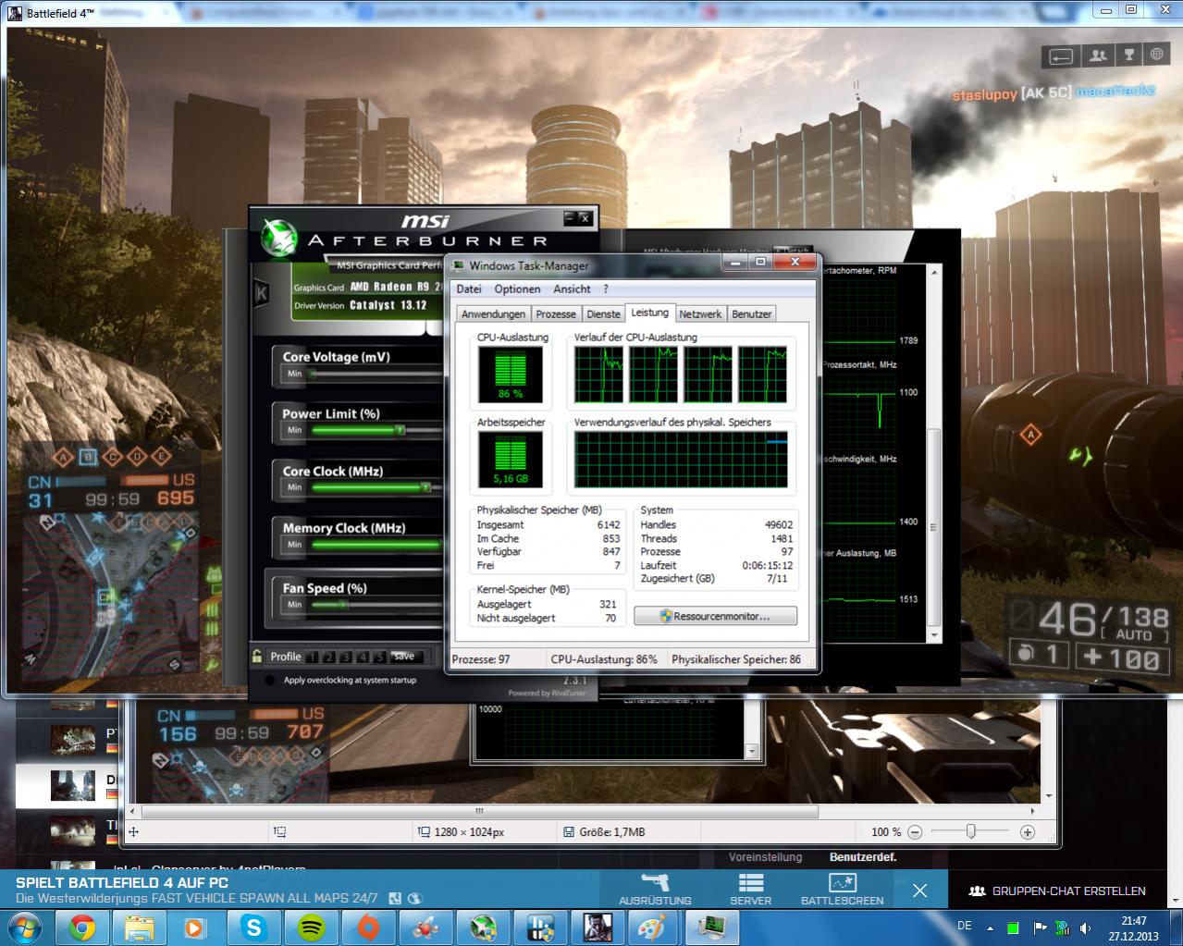
Task: Select Afterburner profile slot 4
Action: (362, 657)
